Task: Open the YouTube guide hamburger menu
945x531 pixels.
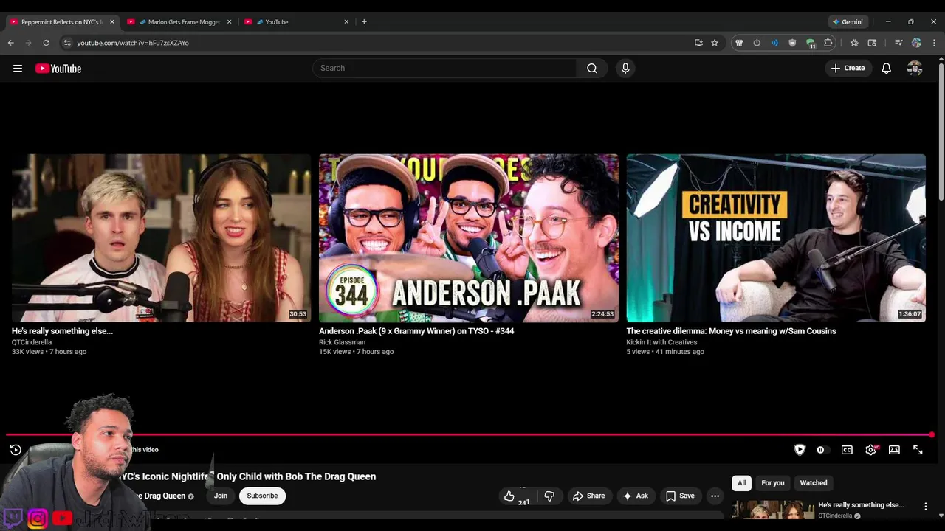Action: pyautogui.click(x=18, y=69)
